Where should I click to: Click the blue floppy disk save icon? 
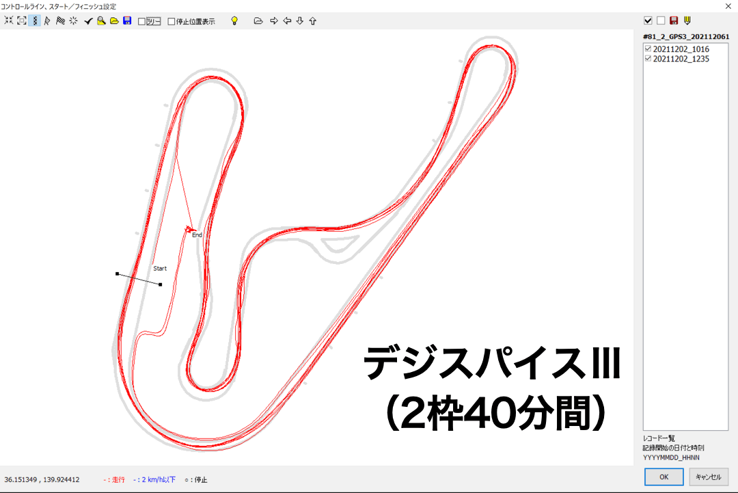point(127,21)
